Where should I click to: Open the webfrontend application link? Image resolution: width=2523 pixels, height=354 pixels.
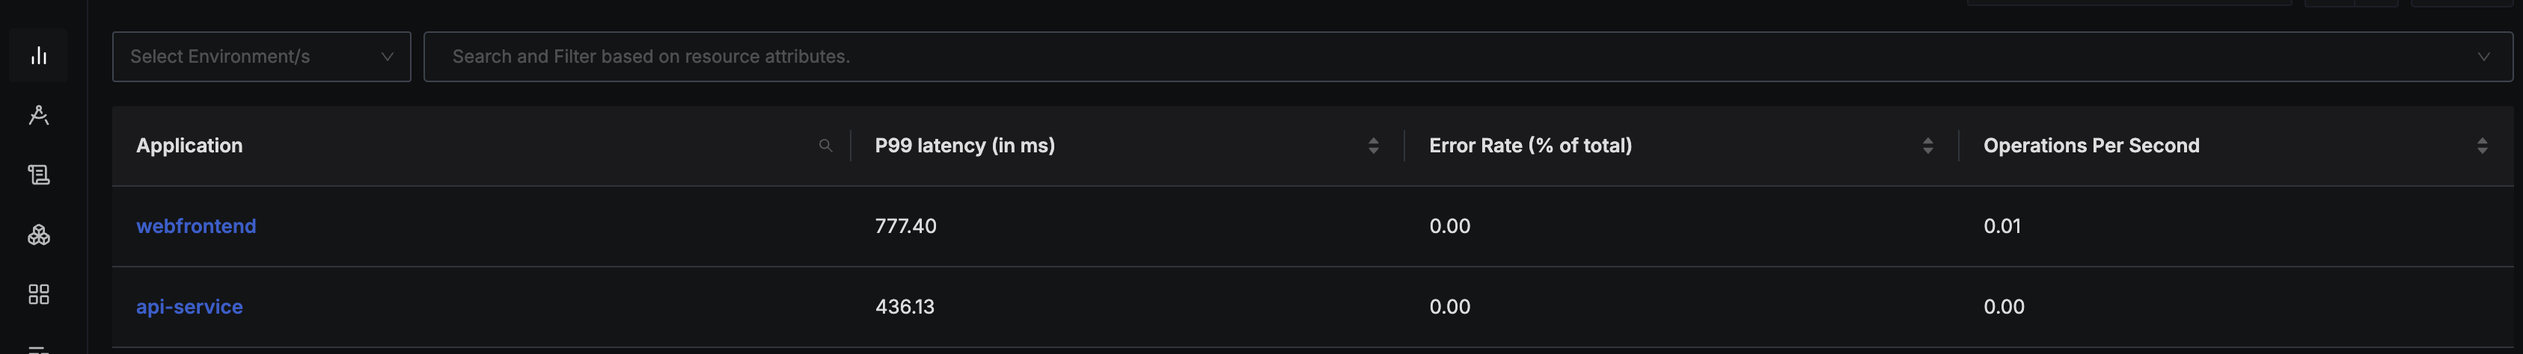[196, 226]
